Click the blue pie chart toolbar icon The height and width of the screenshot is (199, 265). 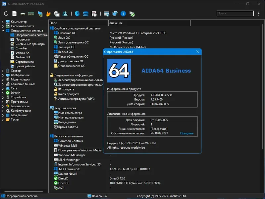coord(77,14)
